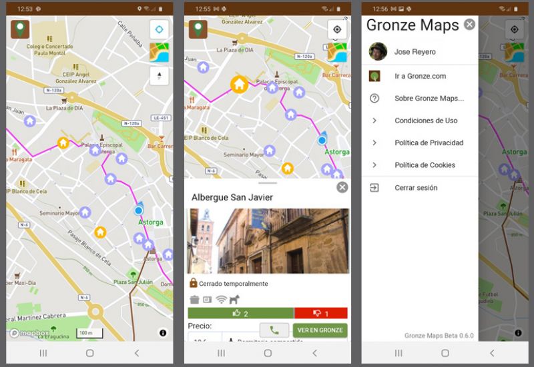
Task: Select purple house marker beside Seminario Mayor, left phone
Action: (85, 212)
